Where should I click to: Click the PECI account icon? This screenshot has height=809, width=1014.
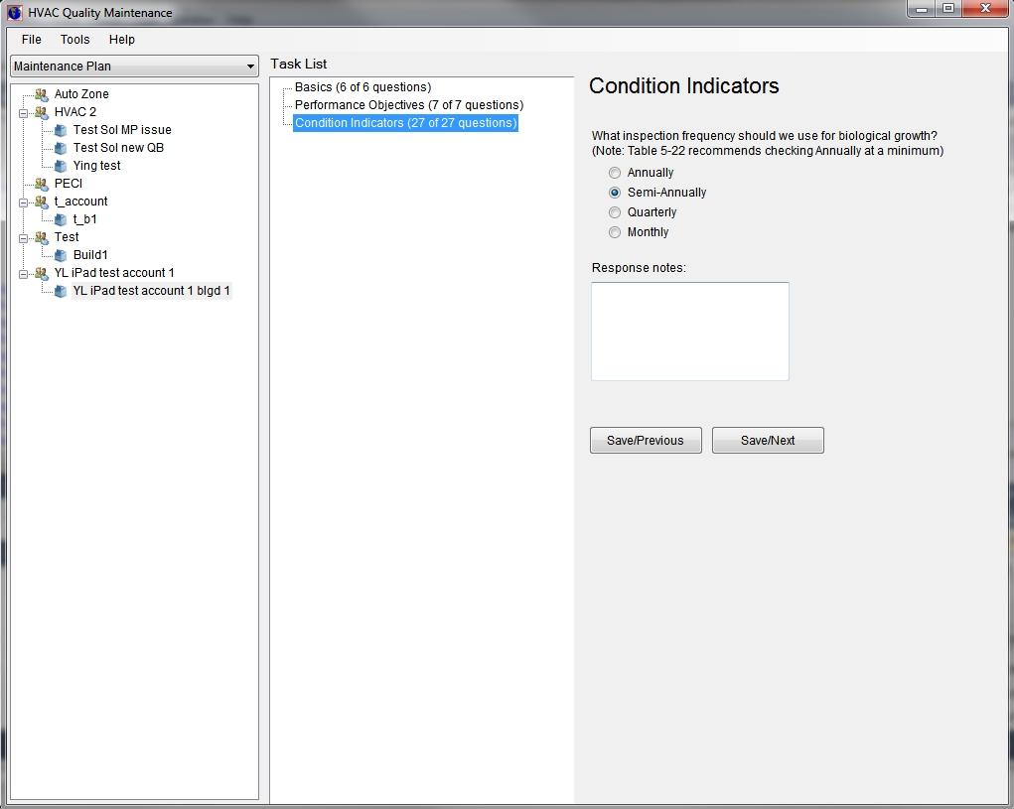click(42, 185)
